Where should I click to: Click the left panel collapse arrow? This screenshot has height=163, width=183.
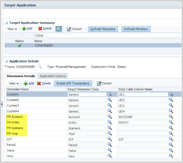[x=2, y=104]
